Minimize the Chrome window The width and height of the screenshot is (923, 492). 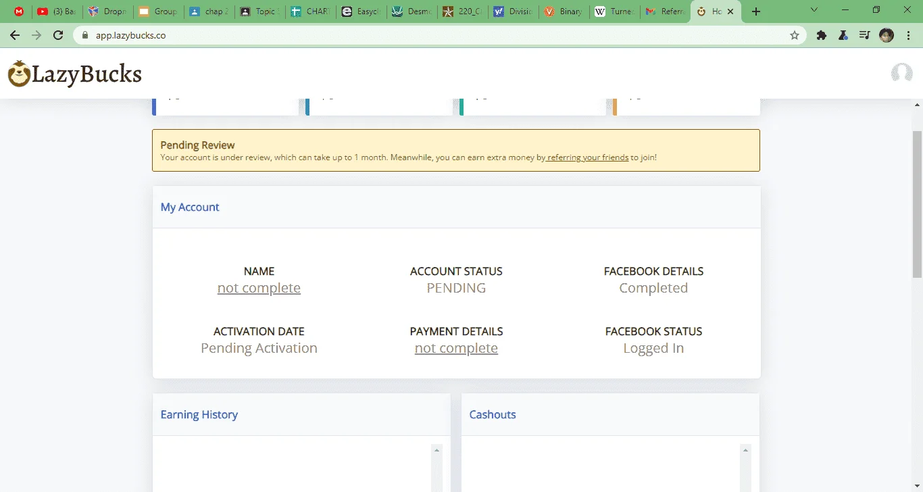(845, 10)
